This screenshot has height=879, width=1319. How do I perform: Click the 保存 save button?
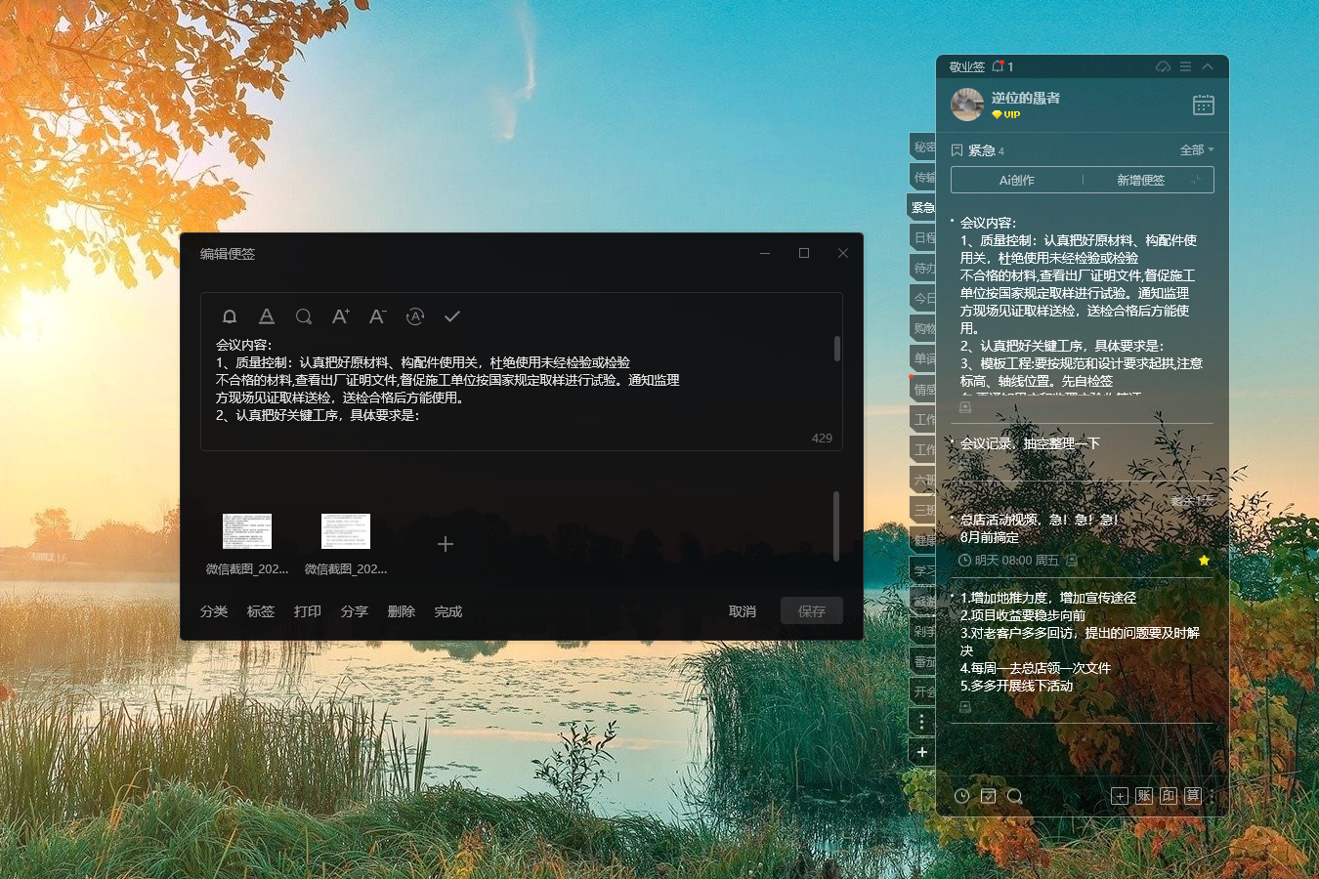812,611
